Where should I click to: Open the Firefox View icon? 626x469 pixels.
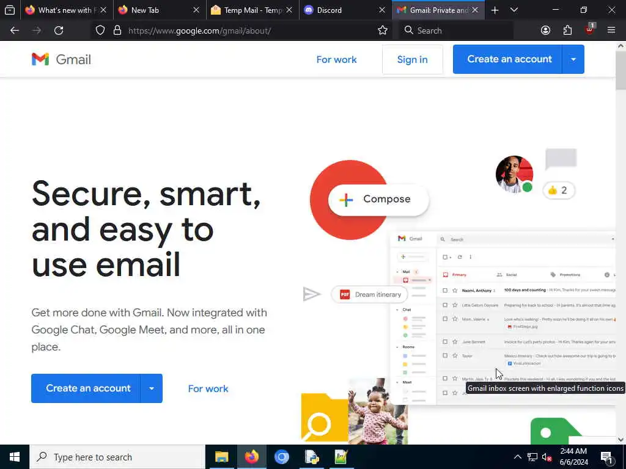click(10, 10)
